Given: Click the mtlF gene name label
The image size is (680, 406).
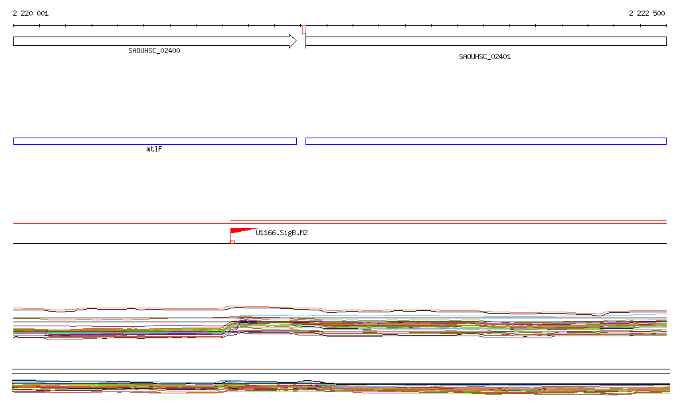Looking at the screenshot, I should point(154,150).
